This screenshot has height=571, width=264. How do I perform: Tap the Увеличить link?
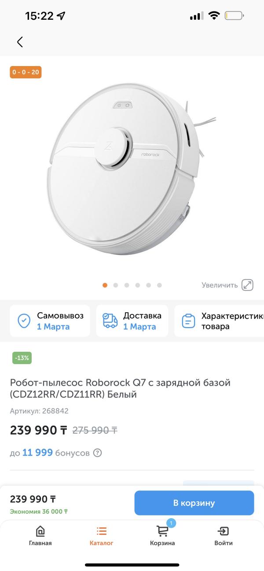click(220, 285)
